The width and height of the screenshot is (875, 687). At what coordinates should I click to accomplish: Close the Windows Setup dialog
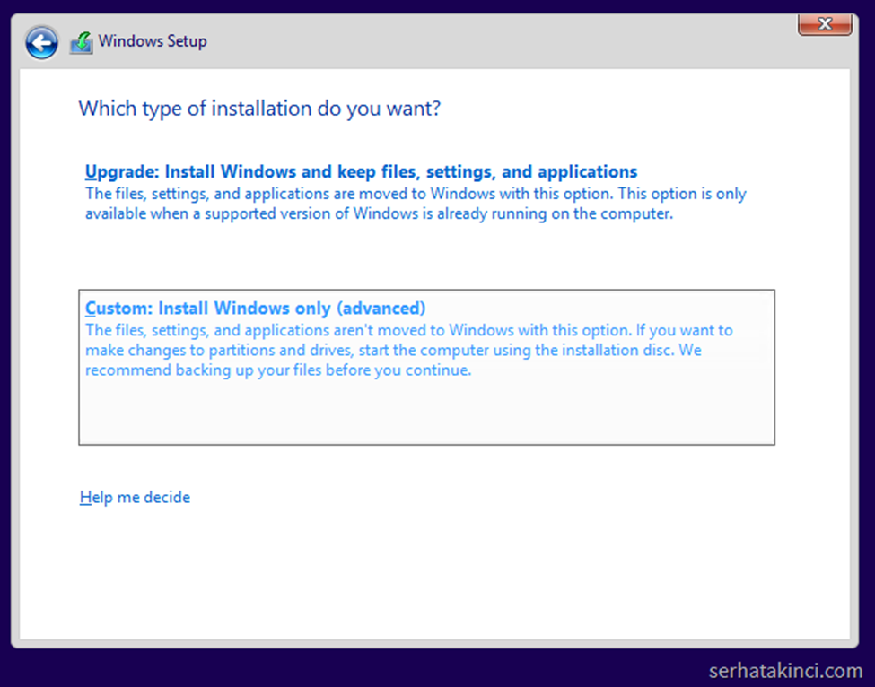coord(825,24)
